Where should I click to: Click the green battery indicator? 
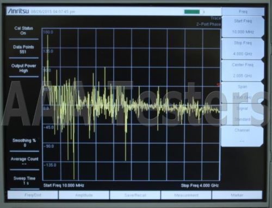coord(192,12)
